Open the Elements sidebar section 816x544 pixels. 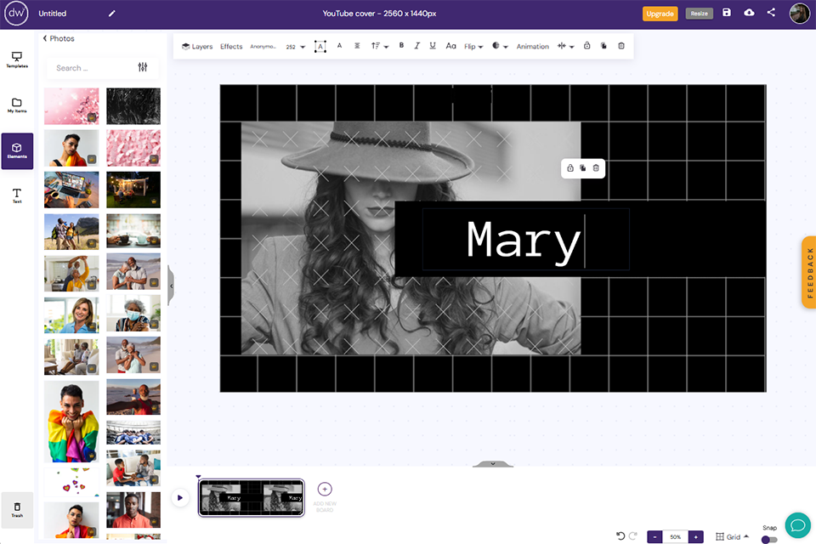tap(17, 150)
